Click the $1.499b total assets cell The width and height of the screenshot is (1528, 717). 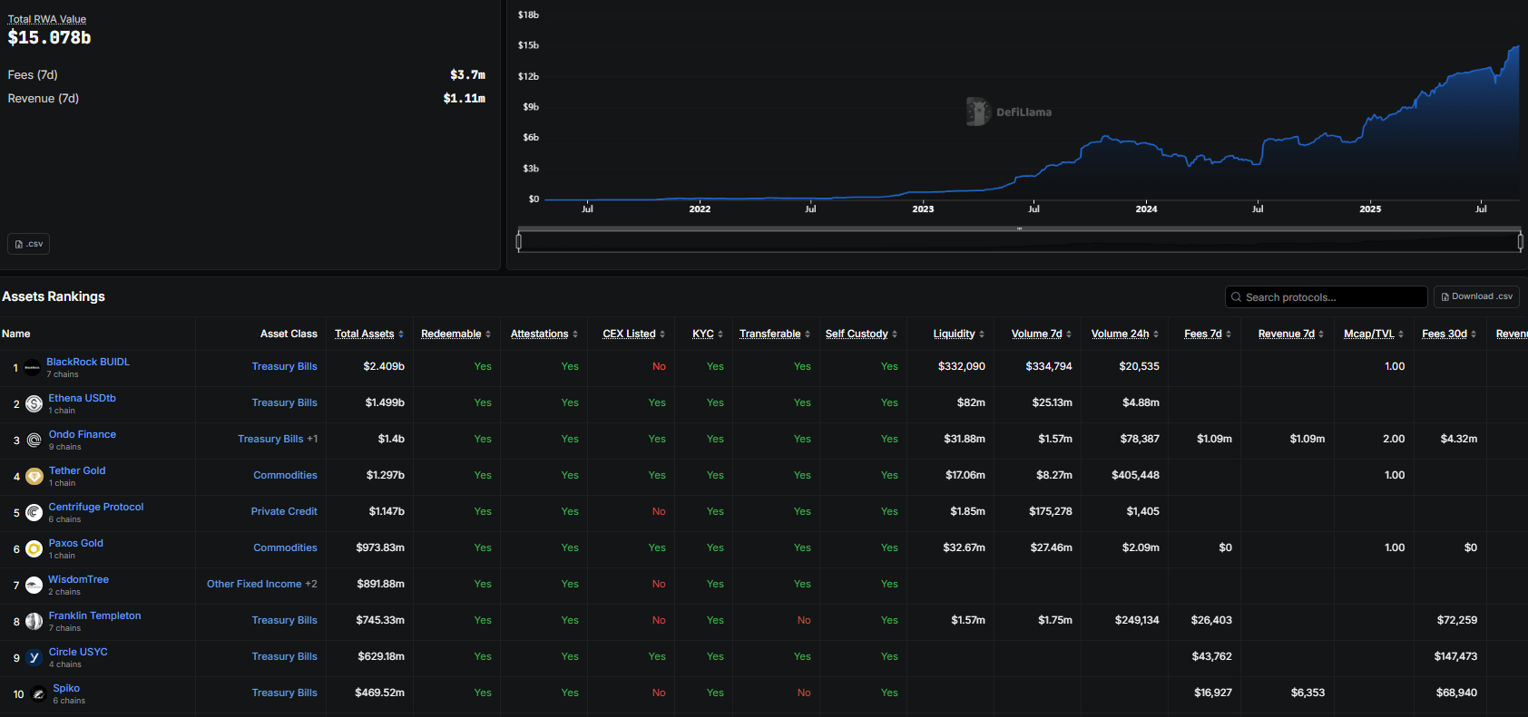385,402
